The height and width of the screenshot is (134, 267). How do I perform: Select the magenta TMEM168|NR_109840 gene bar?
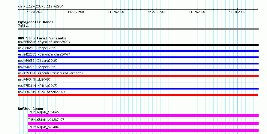point(143,116)
